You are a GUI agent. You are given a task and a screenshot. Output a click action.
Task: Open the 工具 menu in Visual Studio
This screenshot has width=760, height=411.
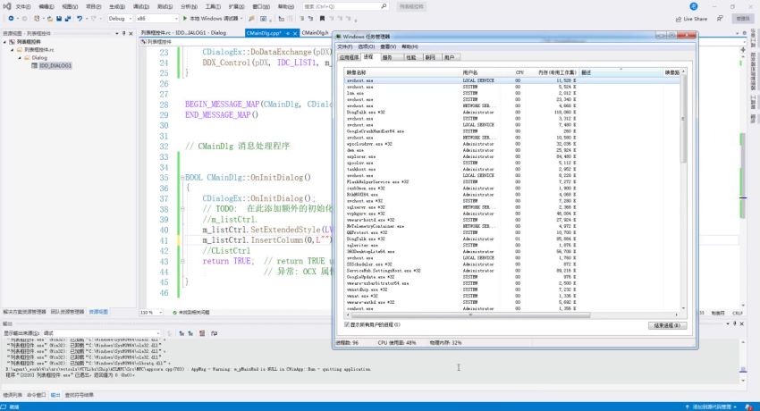tap(213, 7)
